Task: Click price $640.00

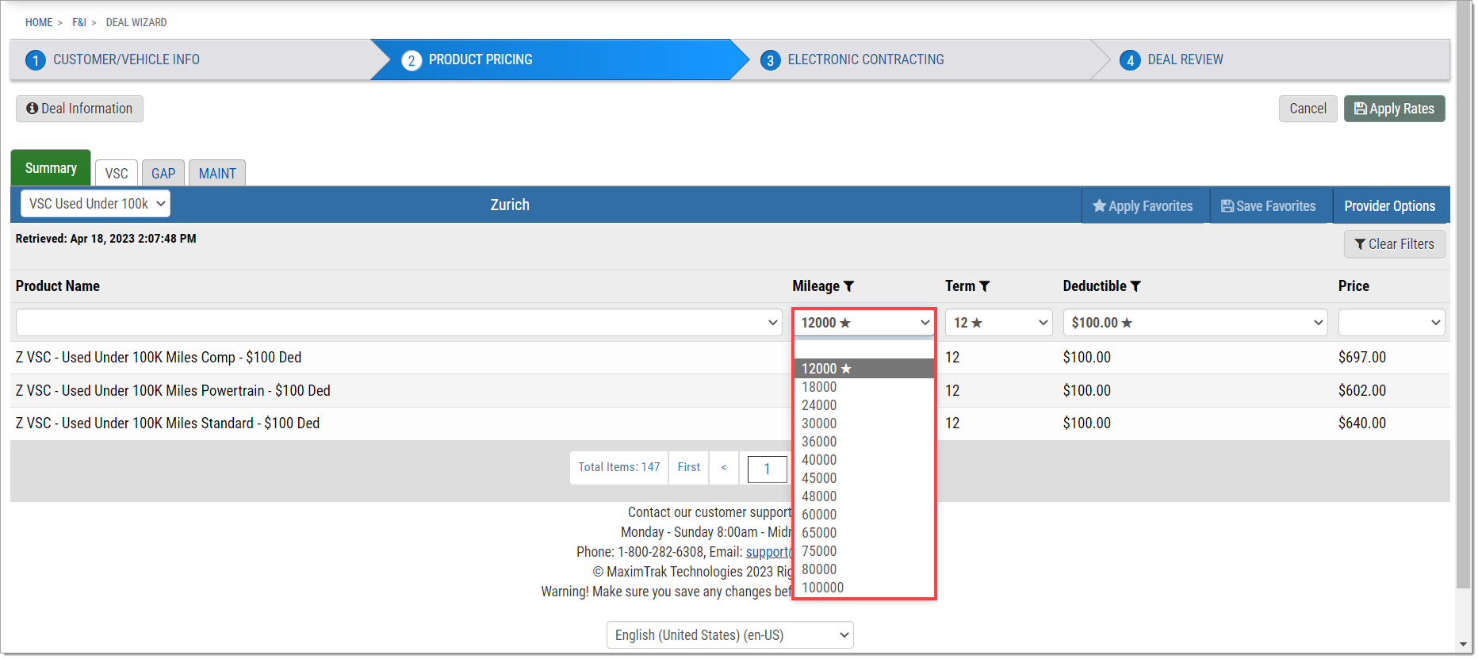Action: 1362,423
